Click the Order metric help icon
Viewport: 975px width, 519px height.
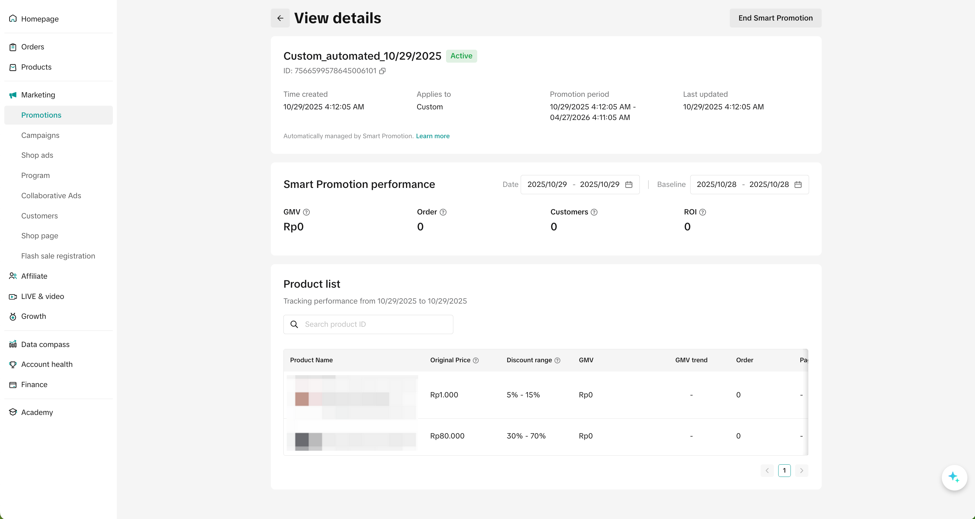click(443, 212)
